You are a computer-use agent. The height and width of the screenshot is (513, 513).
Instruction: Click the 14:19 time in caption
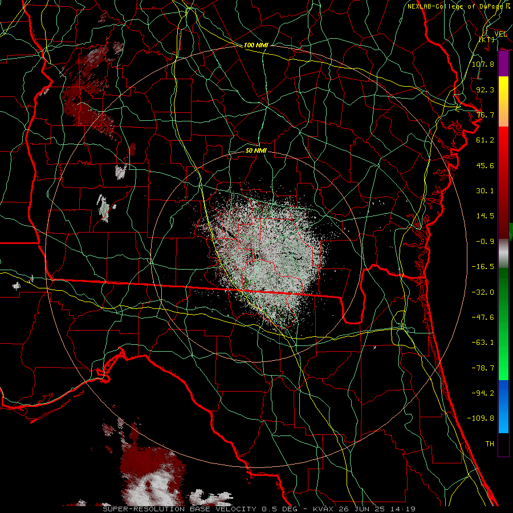(402, 509)
